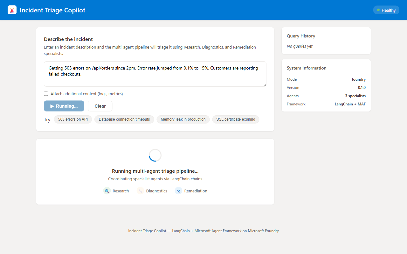Click the Query History panel heading
This screenshot has width=407, height=254.
point(301,36)
